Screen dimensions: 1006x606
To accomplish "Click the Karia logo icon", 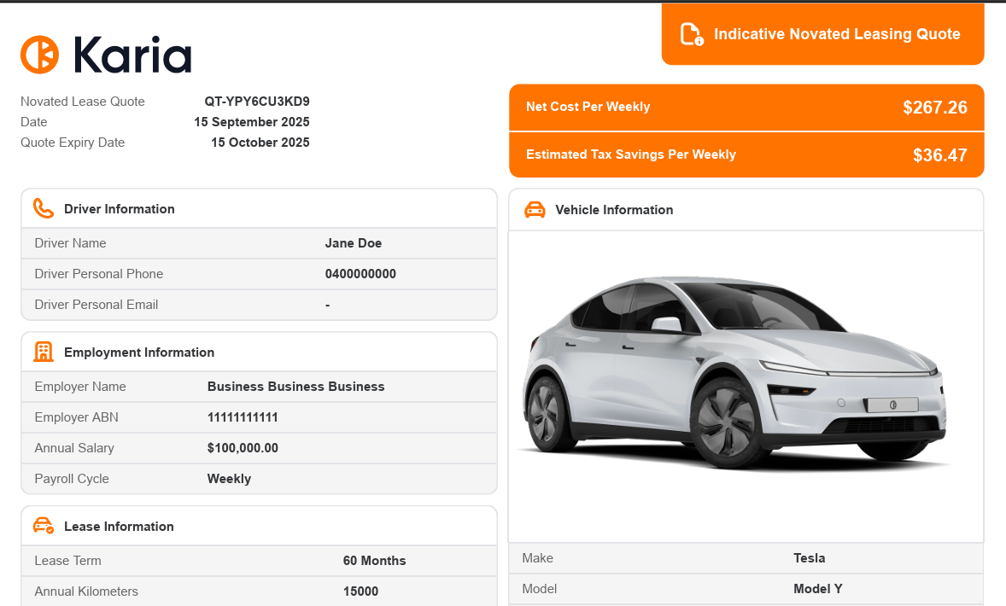I will [x=39, y=55].
